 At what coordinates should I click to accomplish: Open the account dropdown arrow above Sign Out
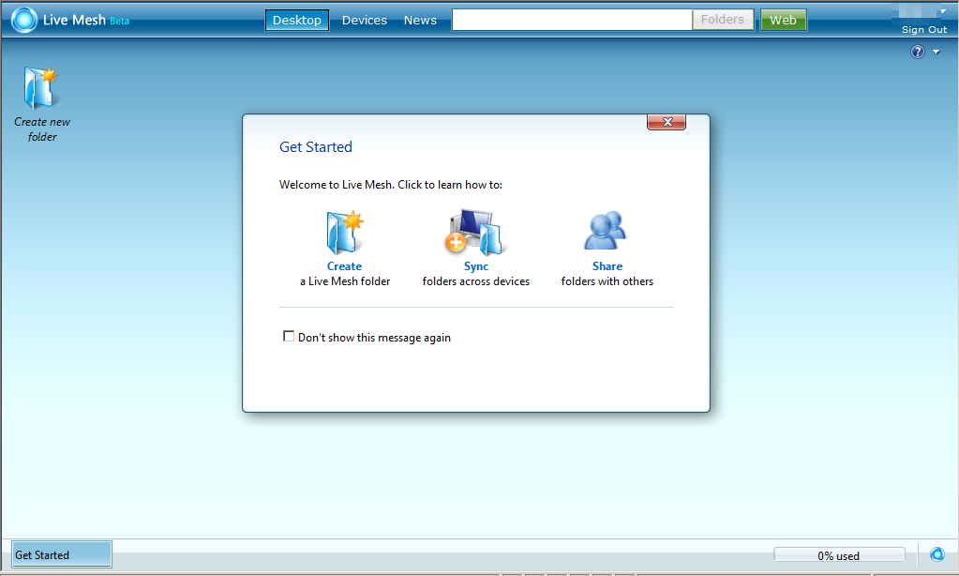(943, 11)
